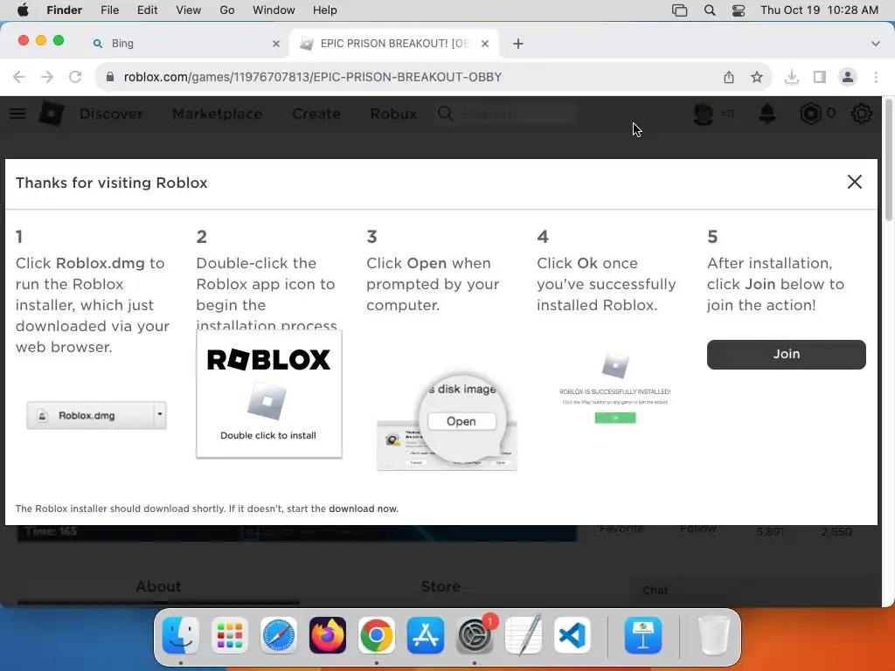Viewport: 895px width, 671px height.
Task: Click the green OK button in installed illustration
Action: click(x=615, y=418)
